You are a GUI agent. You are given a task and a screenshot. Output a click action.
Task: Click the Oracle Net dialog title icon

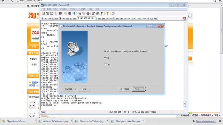61,26
